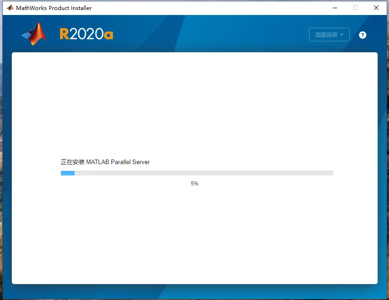Click the R2020a release label
The image size is (389, 300).
[x=86, y=34]
